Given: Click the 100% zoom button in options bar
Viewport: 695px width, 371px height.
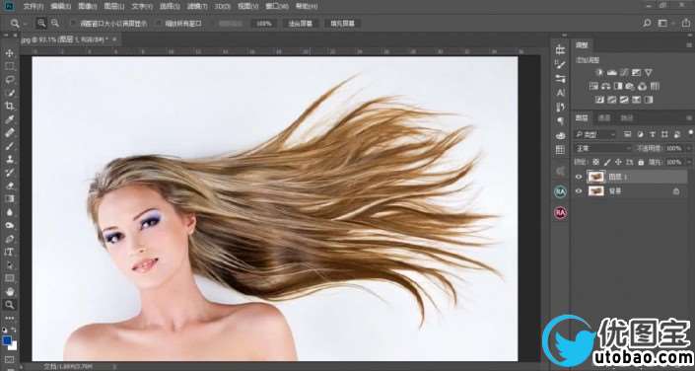Looking at the screenshot, I should point(264,23).
